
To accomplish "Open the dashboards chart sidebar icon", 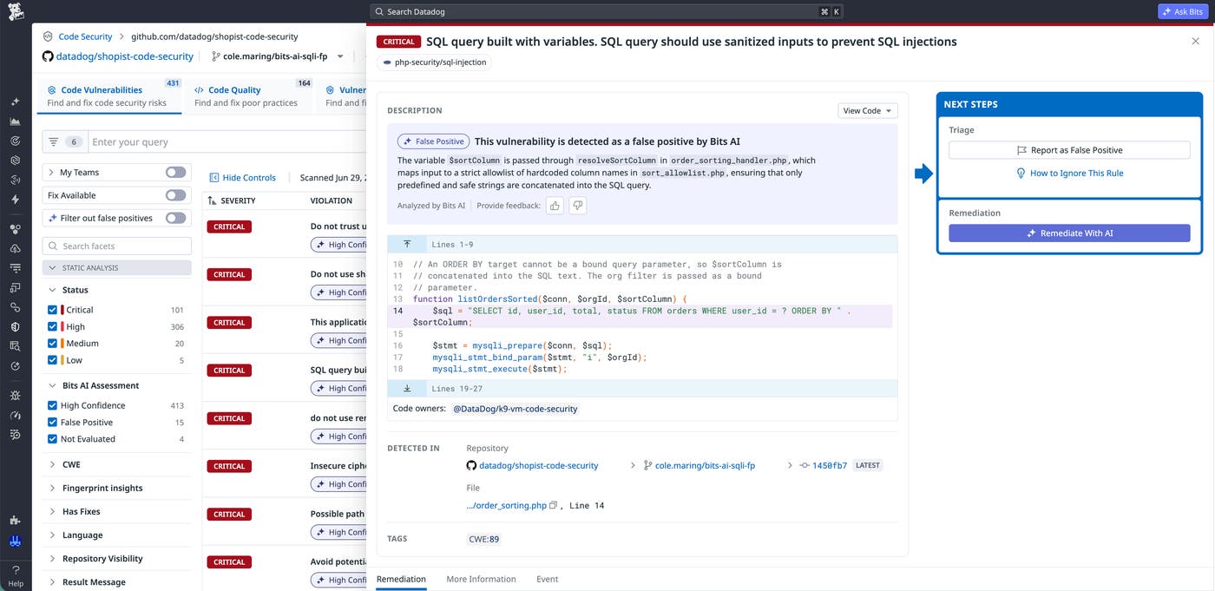I will click(16, 121).
